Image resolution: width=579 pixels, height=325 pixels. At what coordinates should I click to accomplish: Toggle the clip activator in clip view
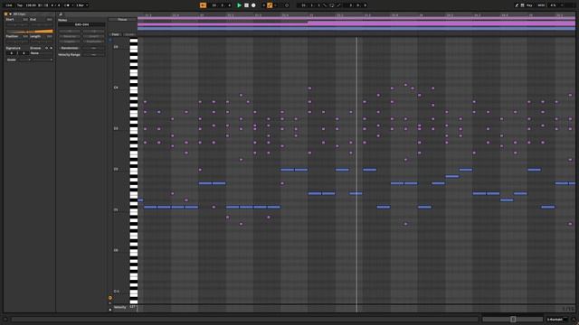(x=6, y=14)
